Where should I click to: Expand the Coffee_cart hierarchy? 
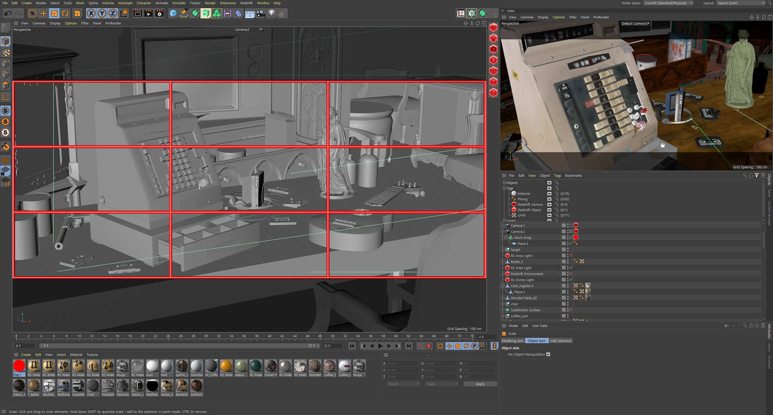(503, 316)
